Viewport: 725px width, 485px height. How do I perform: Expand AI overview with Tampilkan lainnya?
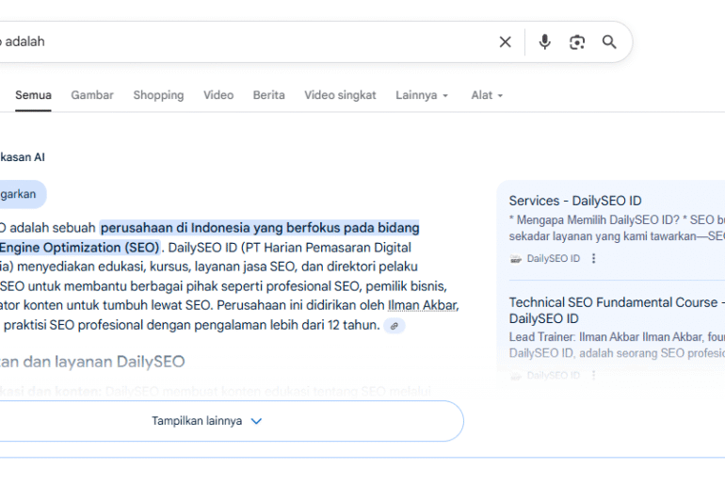click(x=207, y=421)
